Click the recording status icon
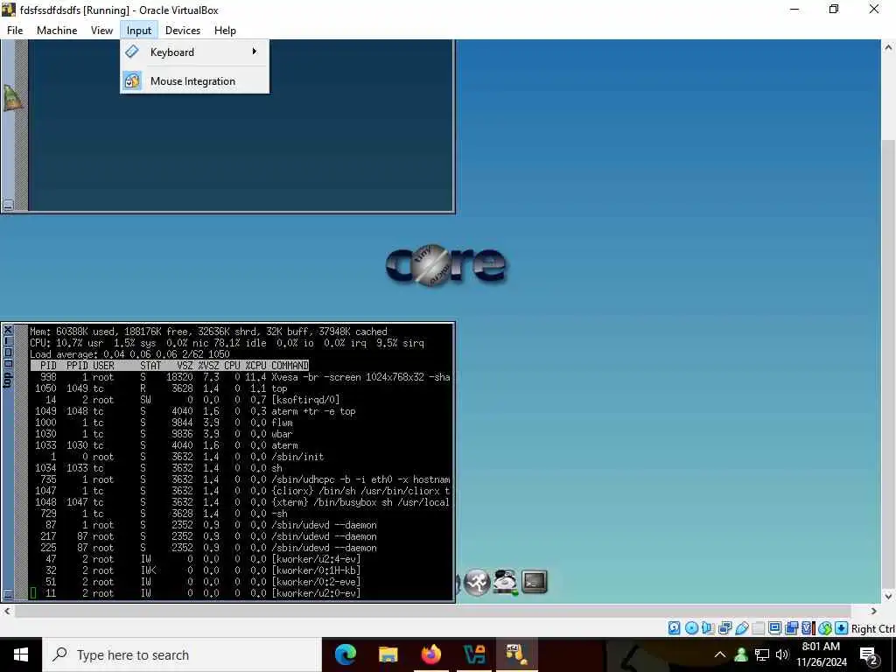The image size is (896, 672). (x=791, y=628)
